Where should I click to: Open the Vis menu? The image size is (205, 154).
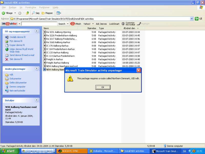pyautogui.click(x=21, y=7)
